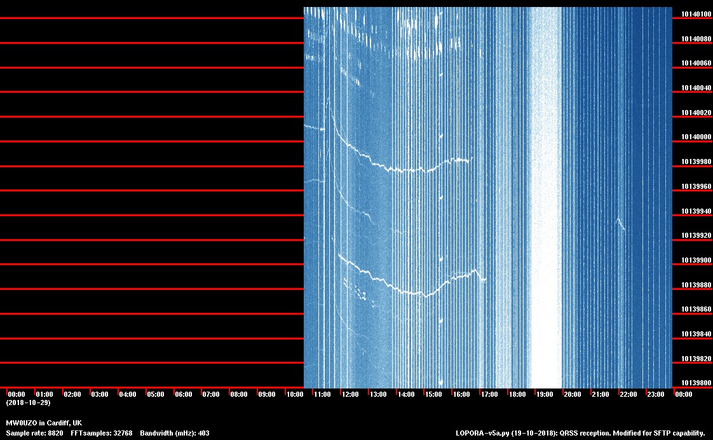This screenshot has width=713, height=440.
Task: Click the MW0UZO in Cardiff, UK text
Action: tap(44, 423)
